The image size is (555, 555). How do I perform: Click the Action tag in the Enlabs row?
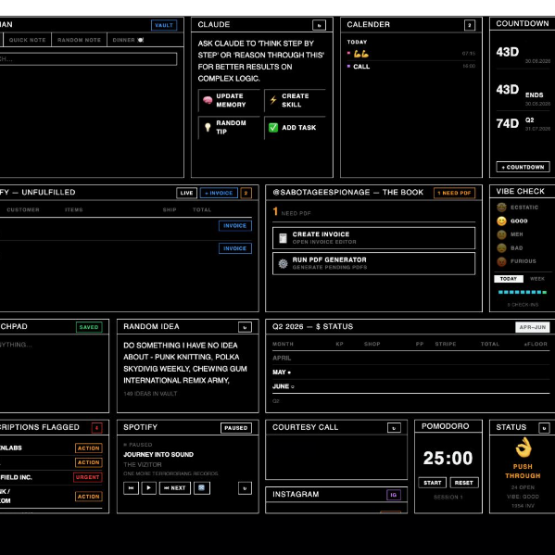pos(89,448)
